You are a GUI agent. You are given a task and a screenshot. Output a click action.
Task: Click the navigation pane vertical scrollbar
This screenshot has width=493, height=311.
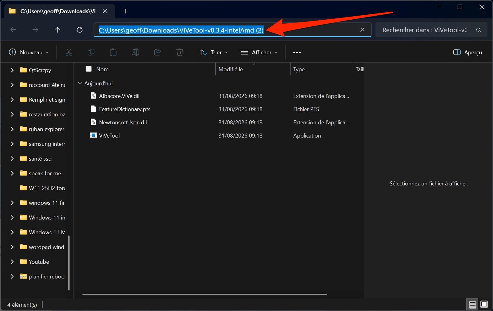[69, 263]
